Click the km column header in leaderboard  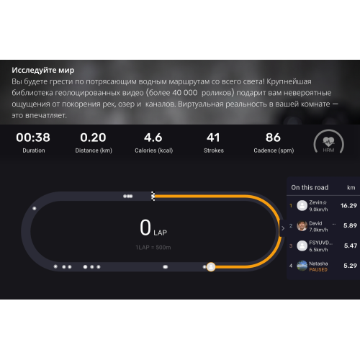(x=351, y=188)
